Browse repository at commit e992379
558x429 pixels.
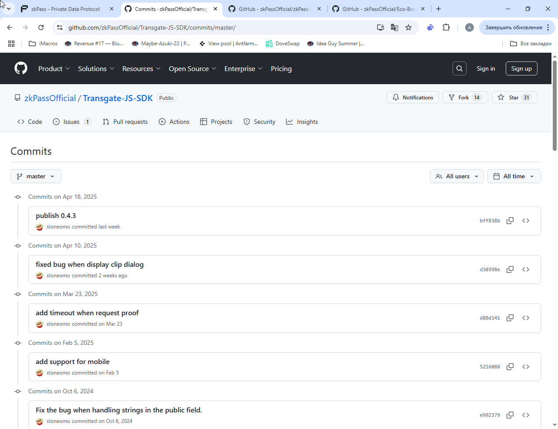tap(526, 415)
